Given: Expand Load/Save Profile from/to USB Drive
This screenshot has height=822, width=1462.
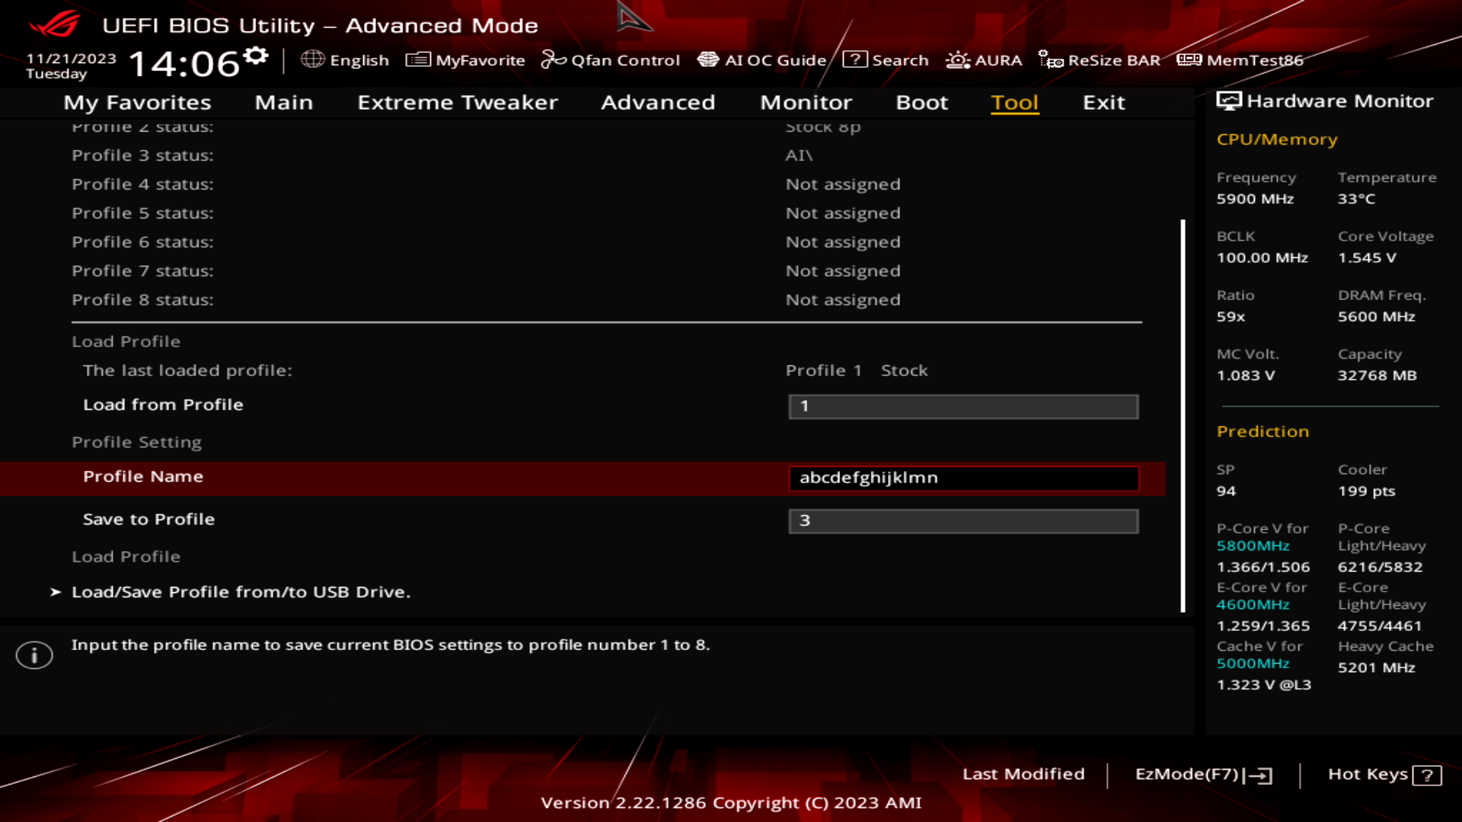Looking at the screenshot, I should click(x=241, y=591).
